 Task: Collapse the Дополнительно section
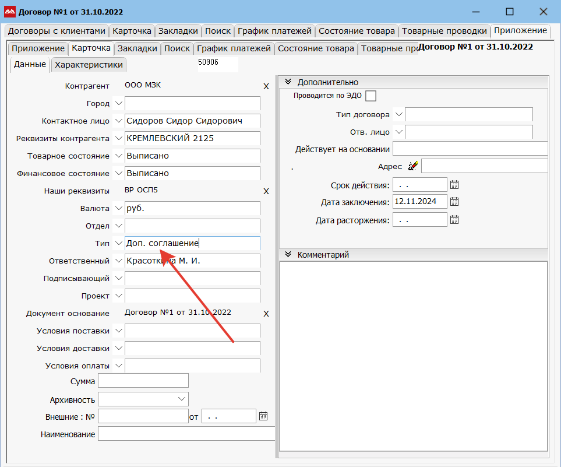click(x=288, y=82)
